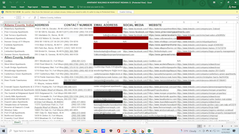Click the 100% zoom level label
Viewport: 239px width, 134px height.
(236, 126)
